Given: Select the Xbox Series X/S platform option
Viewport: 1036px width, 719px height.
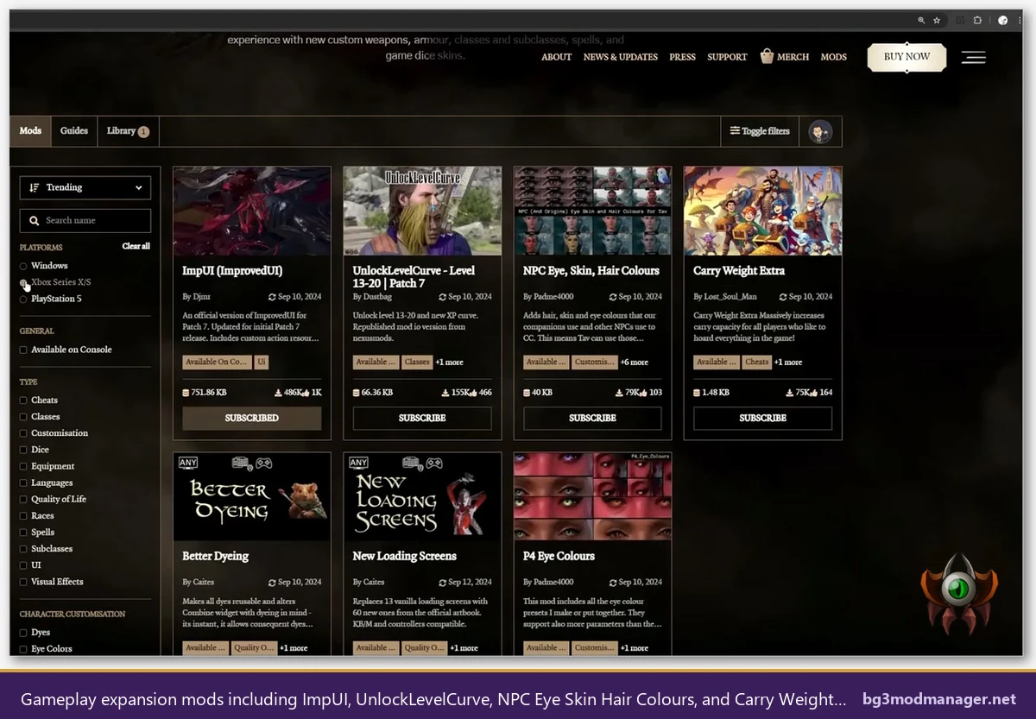Looking at the screenshot, I should pos(23,282).
